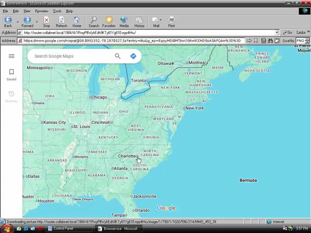
Task: Expand the Links toolbar chevron
Action: click(309, 32)
